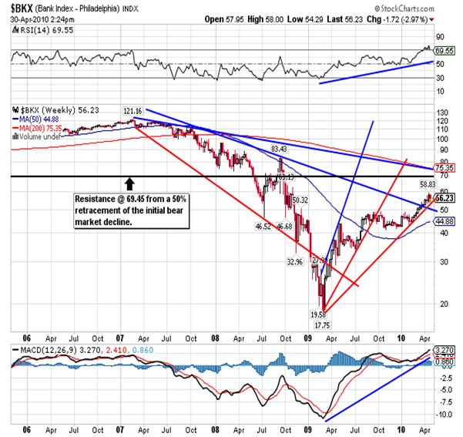Click the 'Low 54.29' quote value
The height and width of the screenshot is (437, 463).
(x=305, y=19)
